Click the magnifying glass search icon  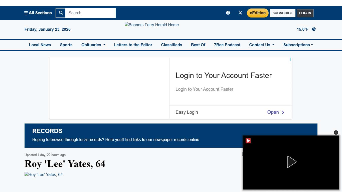[x=61, y=13]
